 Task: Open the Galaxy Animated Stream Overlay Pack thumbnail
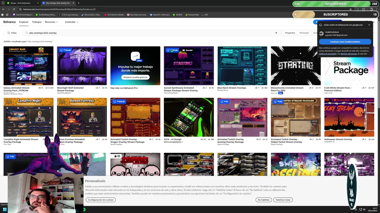tap(28, 66)
